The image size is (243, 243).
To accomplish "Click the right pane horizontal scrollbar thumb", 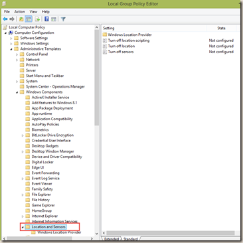I will coord(171,233).
